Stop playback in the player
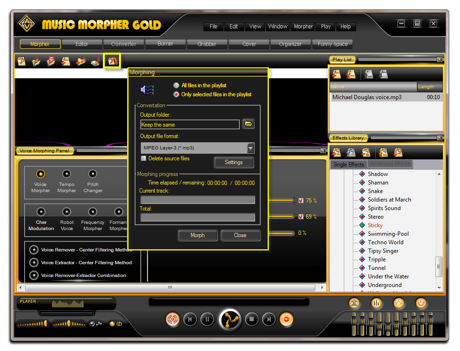The image size is (460, 351). (251, 319)
